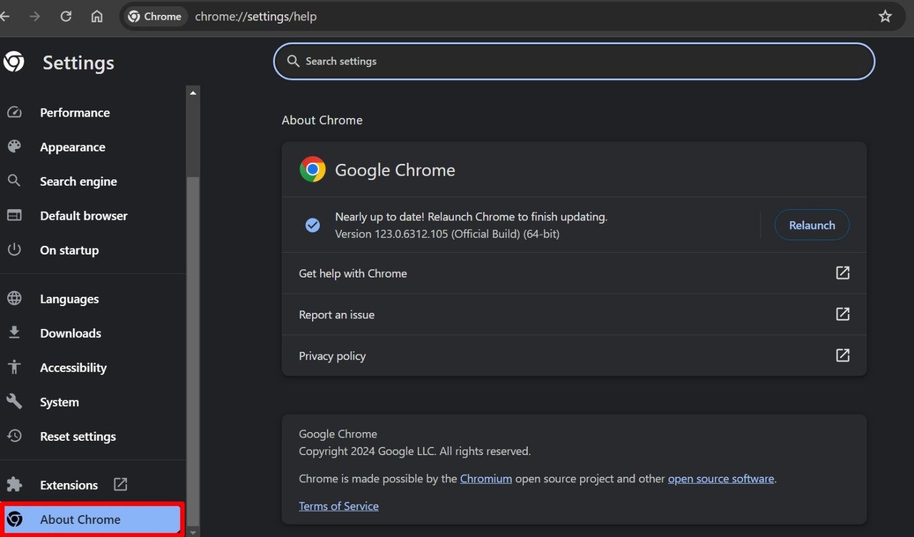Click the sidebar scrollbar down arrow
Image resolution: width=914 pixels, height=537 pixels.
click(x=193, y=532)
